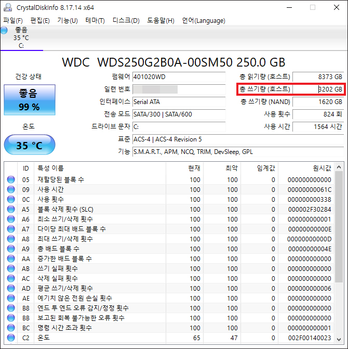This screenshot has width=348, height=349.
Task: Open the 파일(F) menu
Action: pyautogui.click(x=13, y=21)
